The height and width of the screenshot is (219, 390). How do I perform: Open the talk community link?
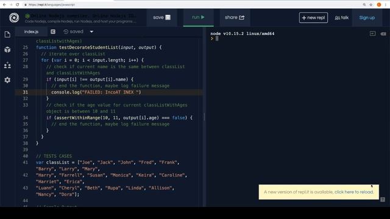click(342, 18)
